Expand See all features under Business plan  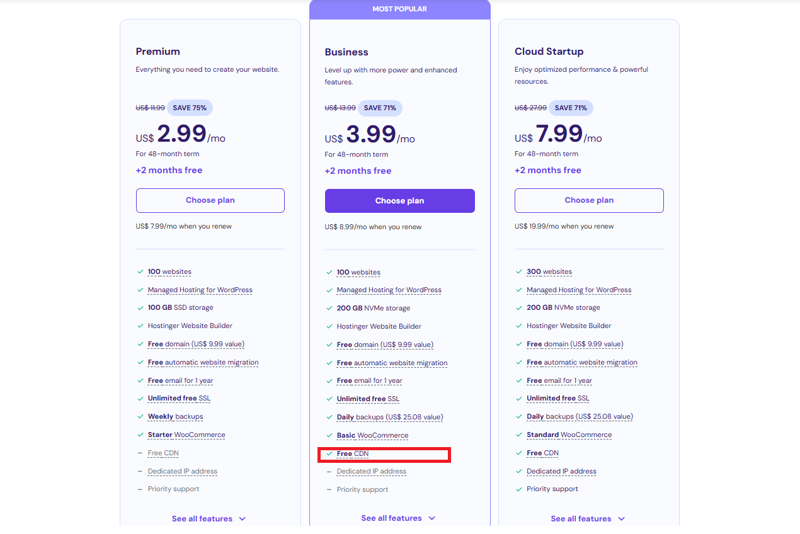(399, 518)
